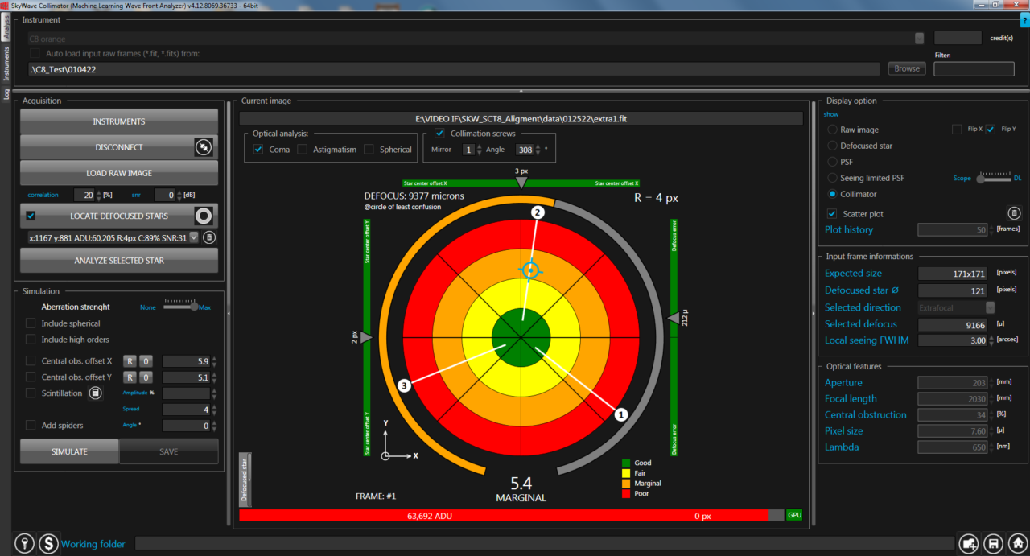Click the LOAD RAW IMAGE button

(x=118, y=173)
